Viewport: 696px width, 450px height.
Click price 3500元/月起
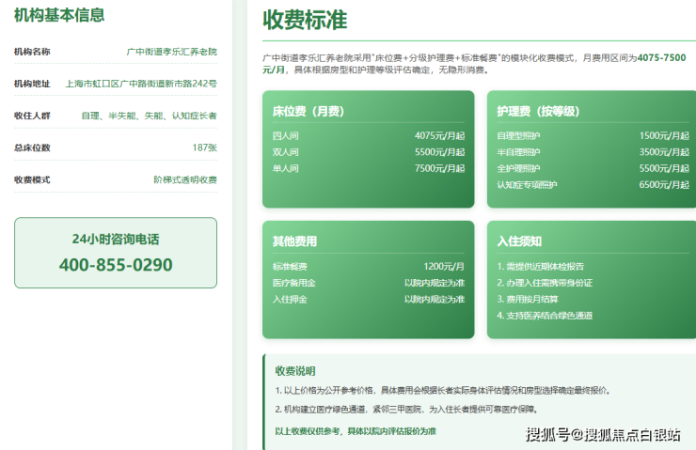coord(664,152)
